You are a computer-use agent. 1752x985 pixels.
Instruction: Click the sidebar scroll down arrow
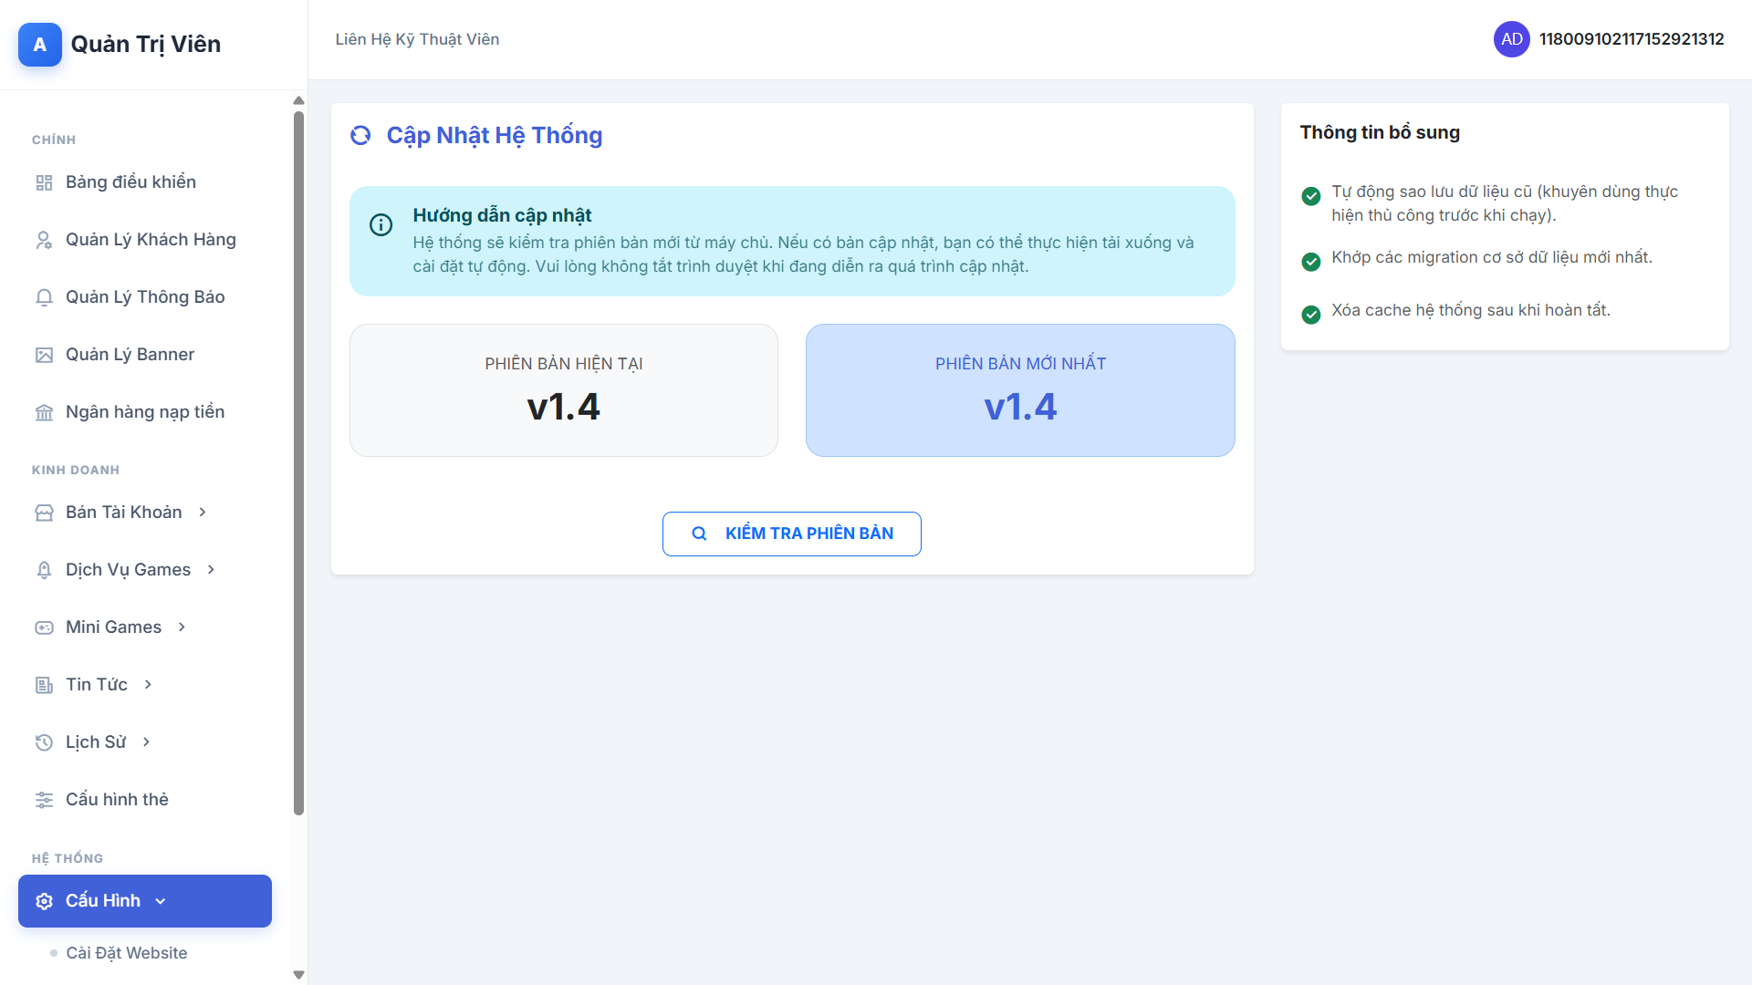298,975
